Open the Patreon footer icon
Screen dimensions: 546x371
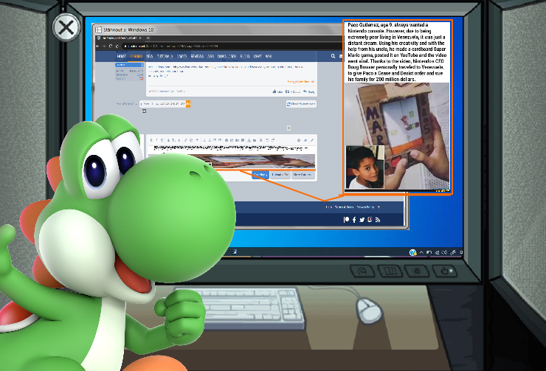347,220
